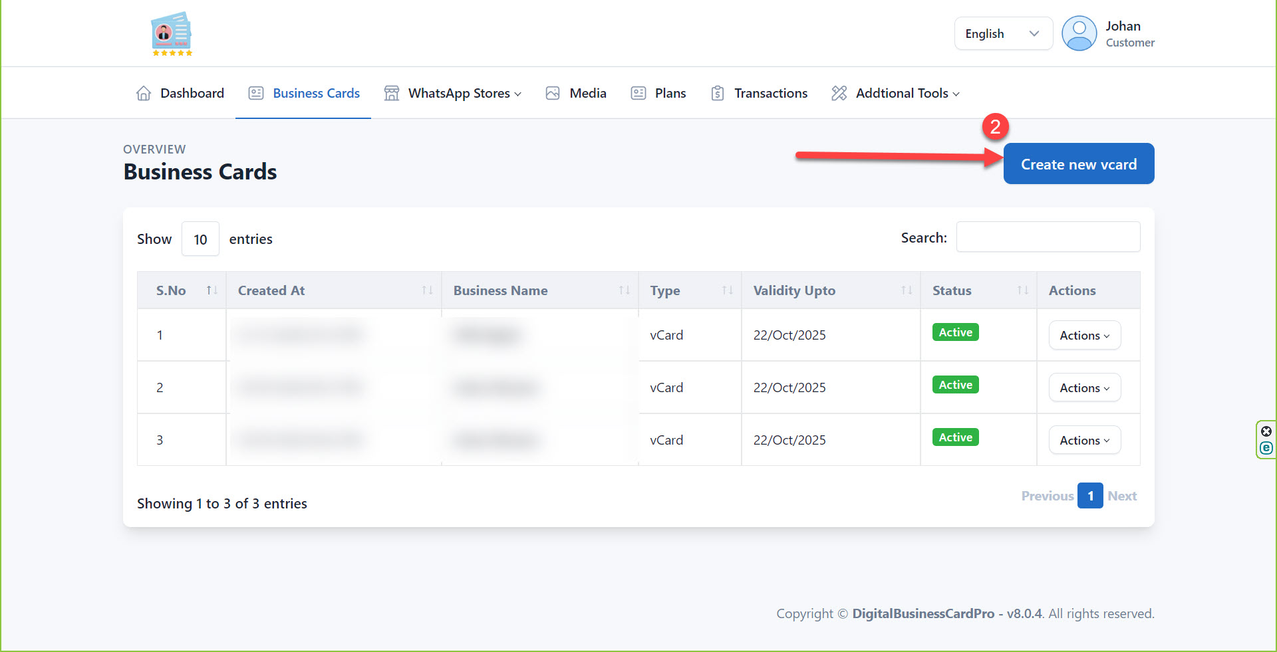Click the Media image icon

[553, 93]
